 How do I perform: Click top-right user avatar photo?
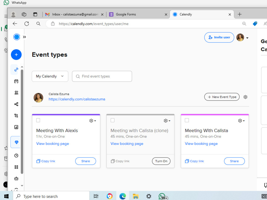pos(240,37)
